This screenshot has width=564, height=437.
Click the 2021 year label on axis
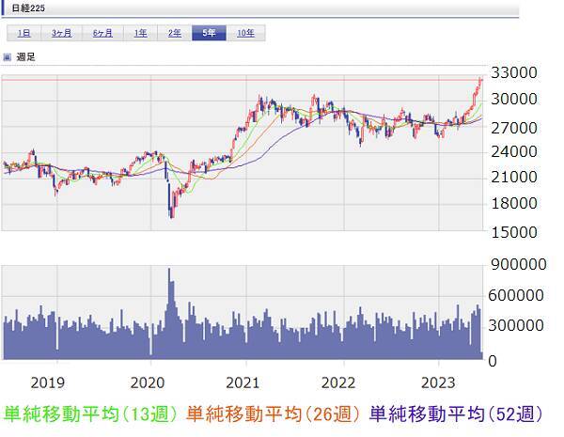coord(244,382)
